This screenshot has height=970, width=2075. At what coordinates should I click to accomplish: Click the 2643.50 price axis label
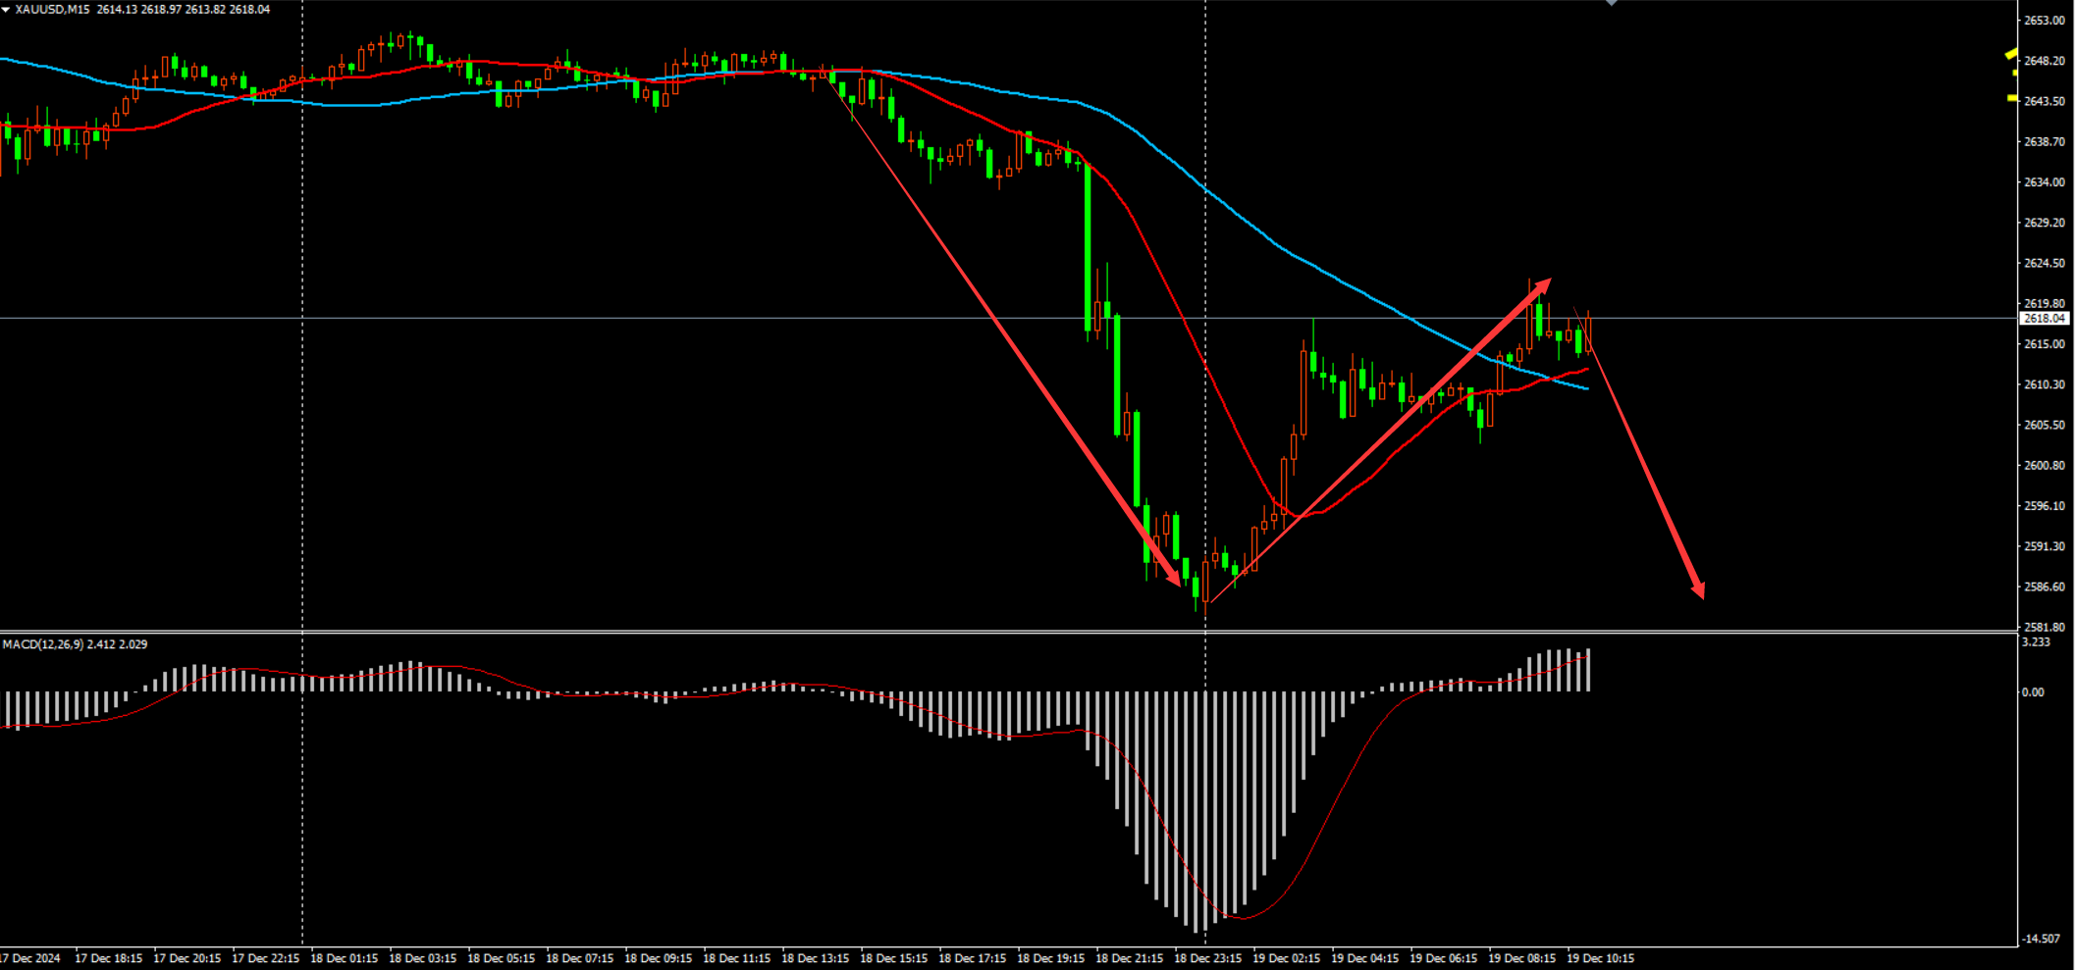point(2045,102)
